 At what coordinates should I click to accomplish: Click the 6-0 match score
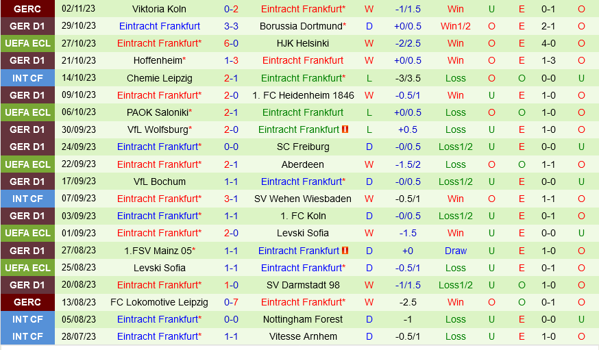point(231,43)
